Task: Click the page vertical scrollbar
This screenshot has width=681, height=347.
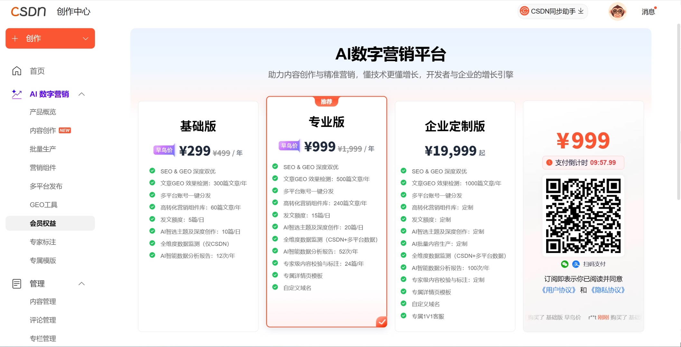Action: tap(678, 112)
